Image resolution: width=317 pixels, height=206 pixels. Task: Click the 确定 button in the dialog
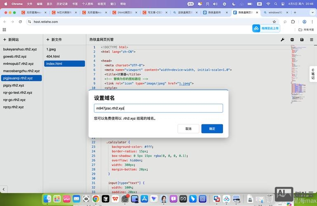coord(212,129)
